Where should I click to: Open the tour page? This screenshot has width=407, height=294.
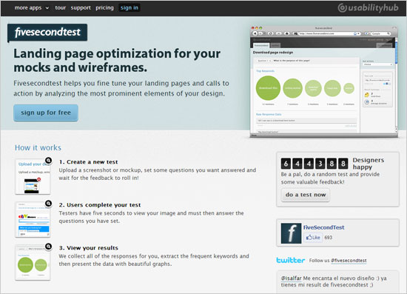pos(60,8)
